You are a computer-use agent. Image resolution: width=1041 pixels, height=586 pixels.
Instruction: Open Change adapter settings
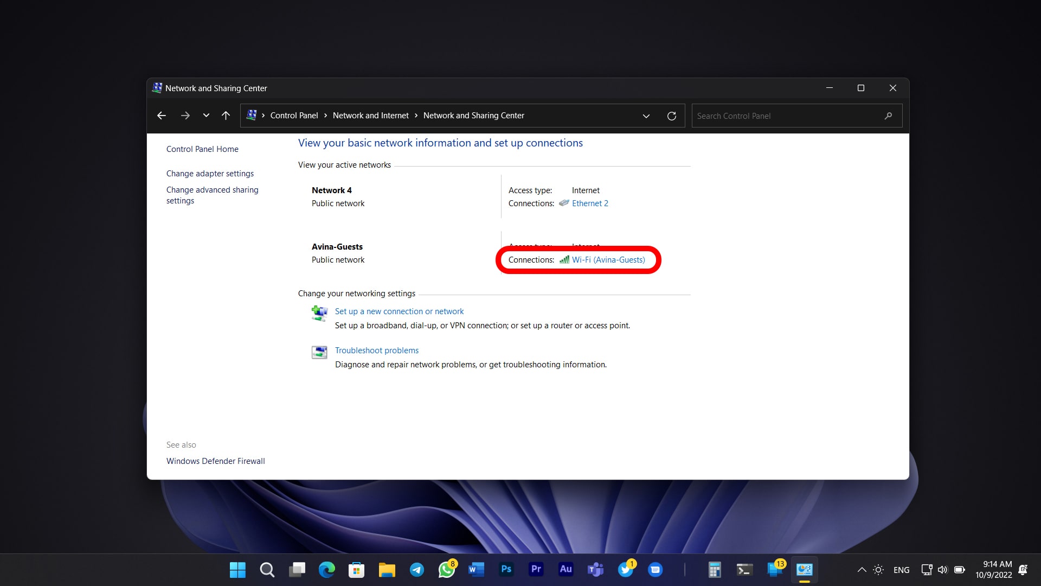point(210,174)
